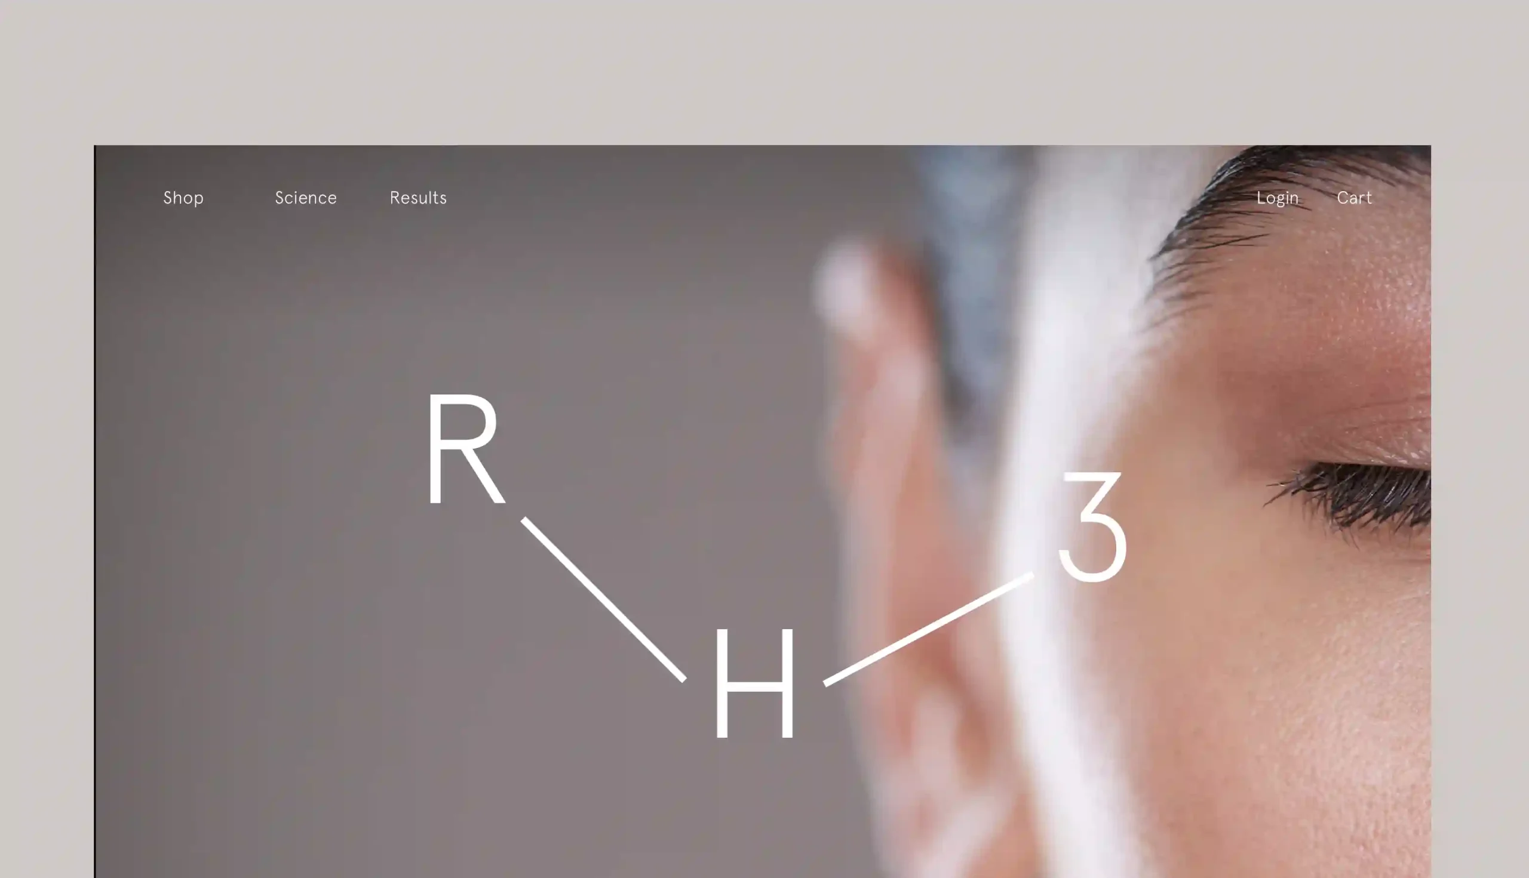
Task: Open the Results navigation link
Action: pos(417,197)
